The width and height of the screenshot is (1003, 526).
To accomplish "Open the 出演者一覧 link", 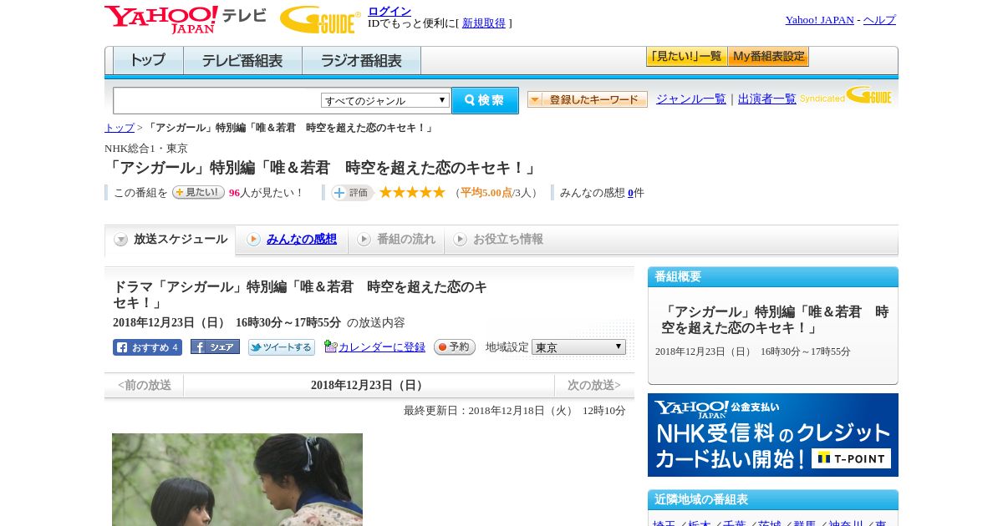I will [x=766, y=99].
